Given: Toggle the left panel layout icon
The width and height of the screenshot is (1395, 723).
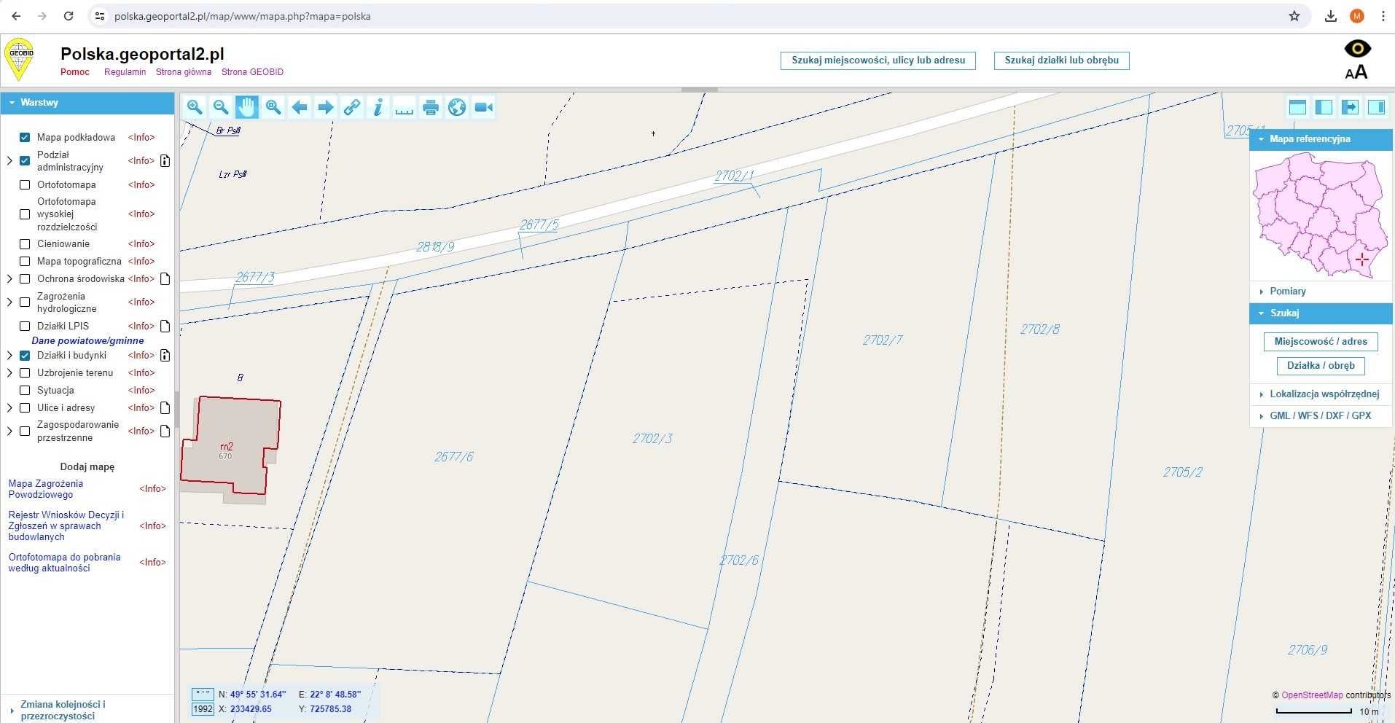Looking at the screenshot, I should coord(1324,107).
